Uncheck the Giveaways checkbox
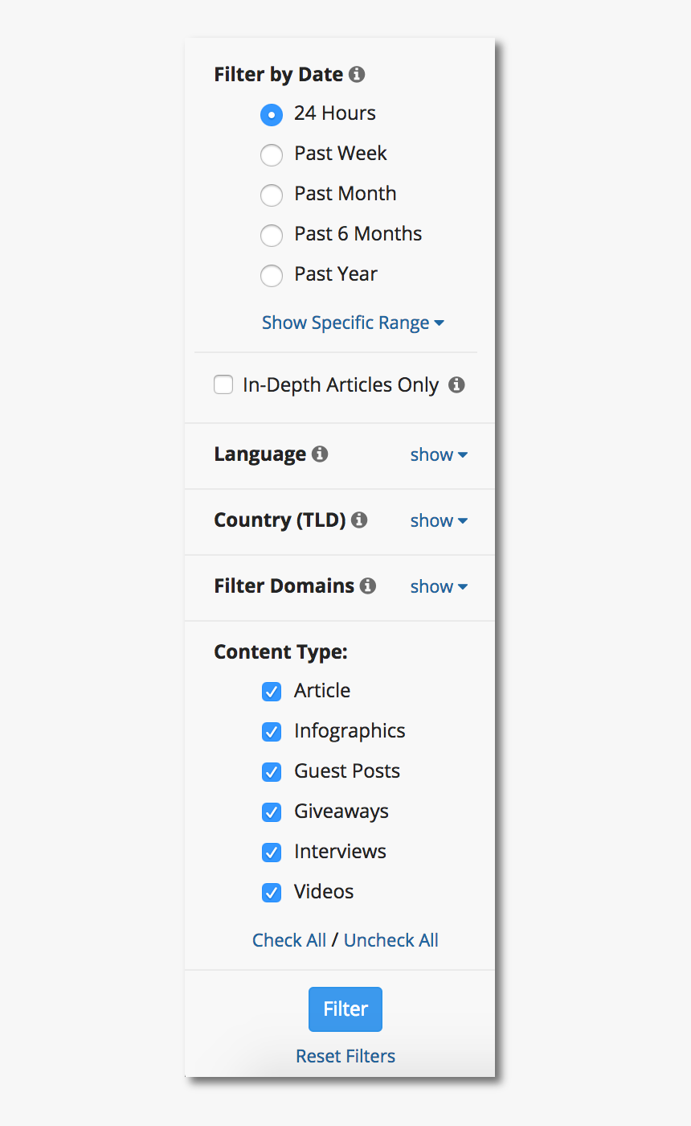Viewport: 691px width, 1126px height. coord(272,812)
